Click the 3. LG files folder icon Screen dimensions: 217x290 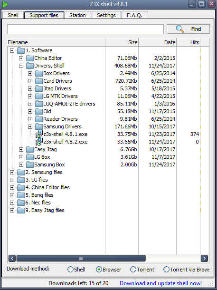click(x=21, y=180)
